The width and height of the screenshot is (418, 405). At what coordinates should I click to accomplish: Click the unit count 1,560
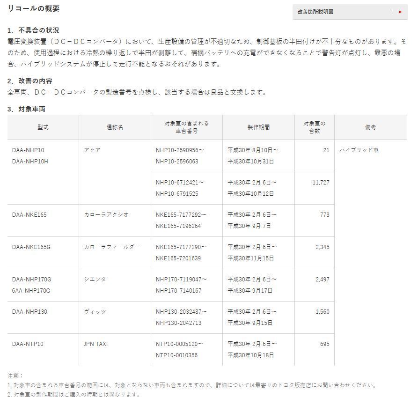(x=323, y=311)
